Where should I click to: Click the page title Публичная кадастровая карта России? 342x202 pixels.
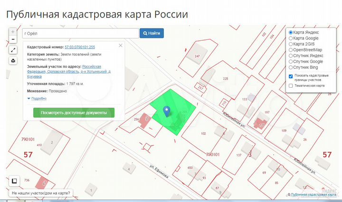pyautogui.click(x=97, y=14)
